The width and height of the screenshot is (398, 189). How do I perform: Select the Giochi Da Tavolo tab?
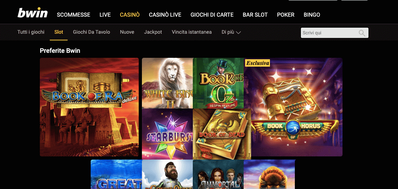(x=91, y=32)
